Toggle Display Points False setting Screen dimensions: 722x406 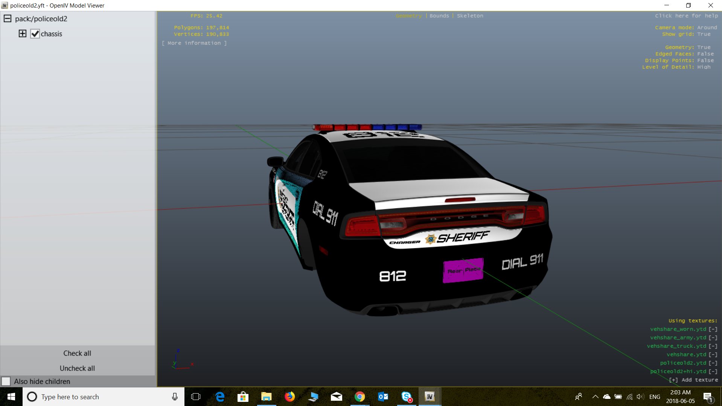[705, 61]
